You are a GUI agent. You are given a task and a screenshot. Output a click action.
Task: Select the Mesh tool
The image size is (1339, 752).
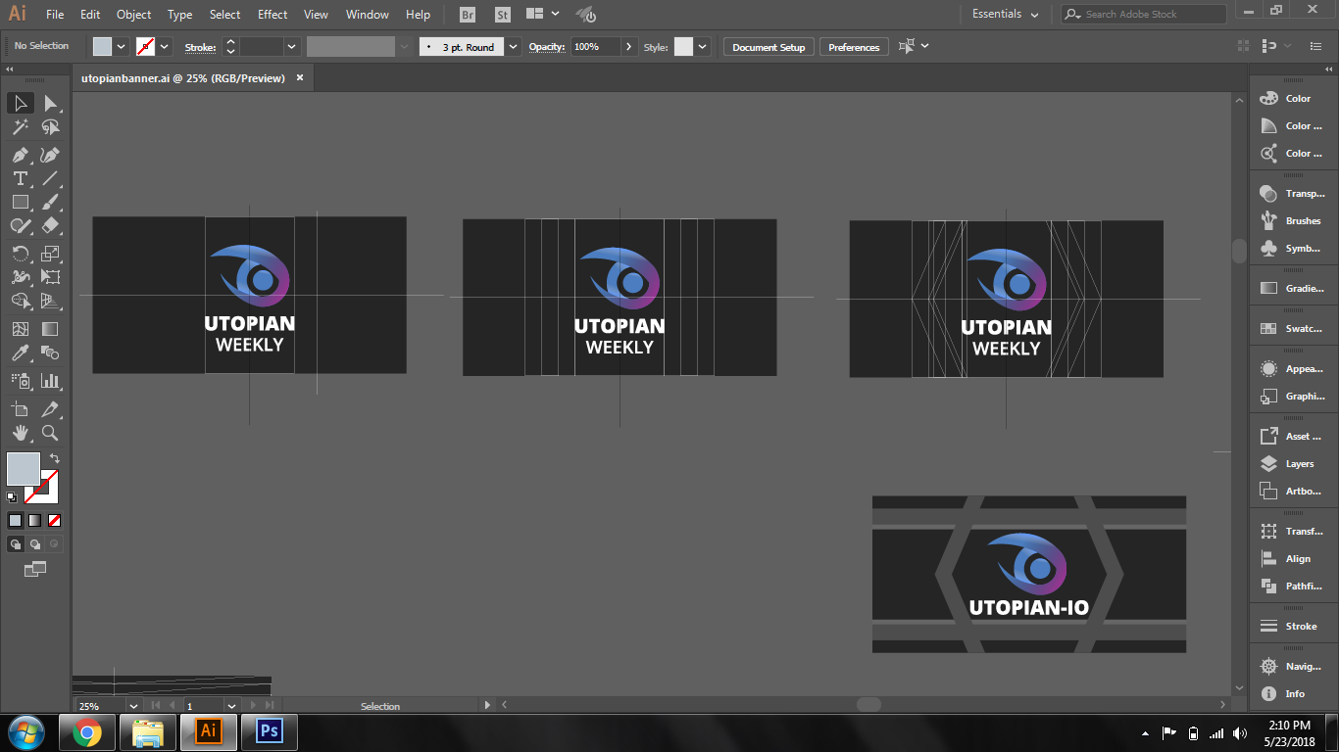(21, 329)
